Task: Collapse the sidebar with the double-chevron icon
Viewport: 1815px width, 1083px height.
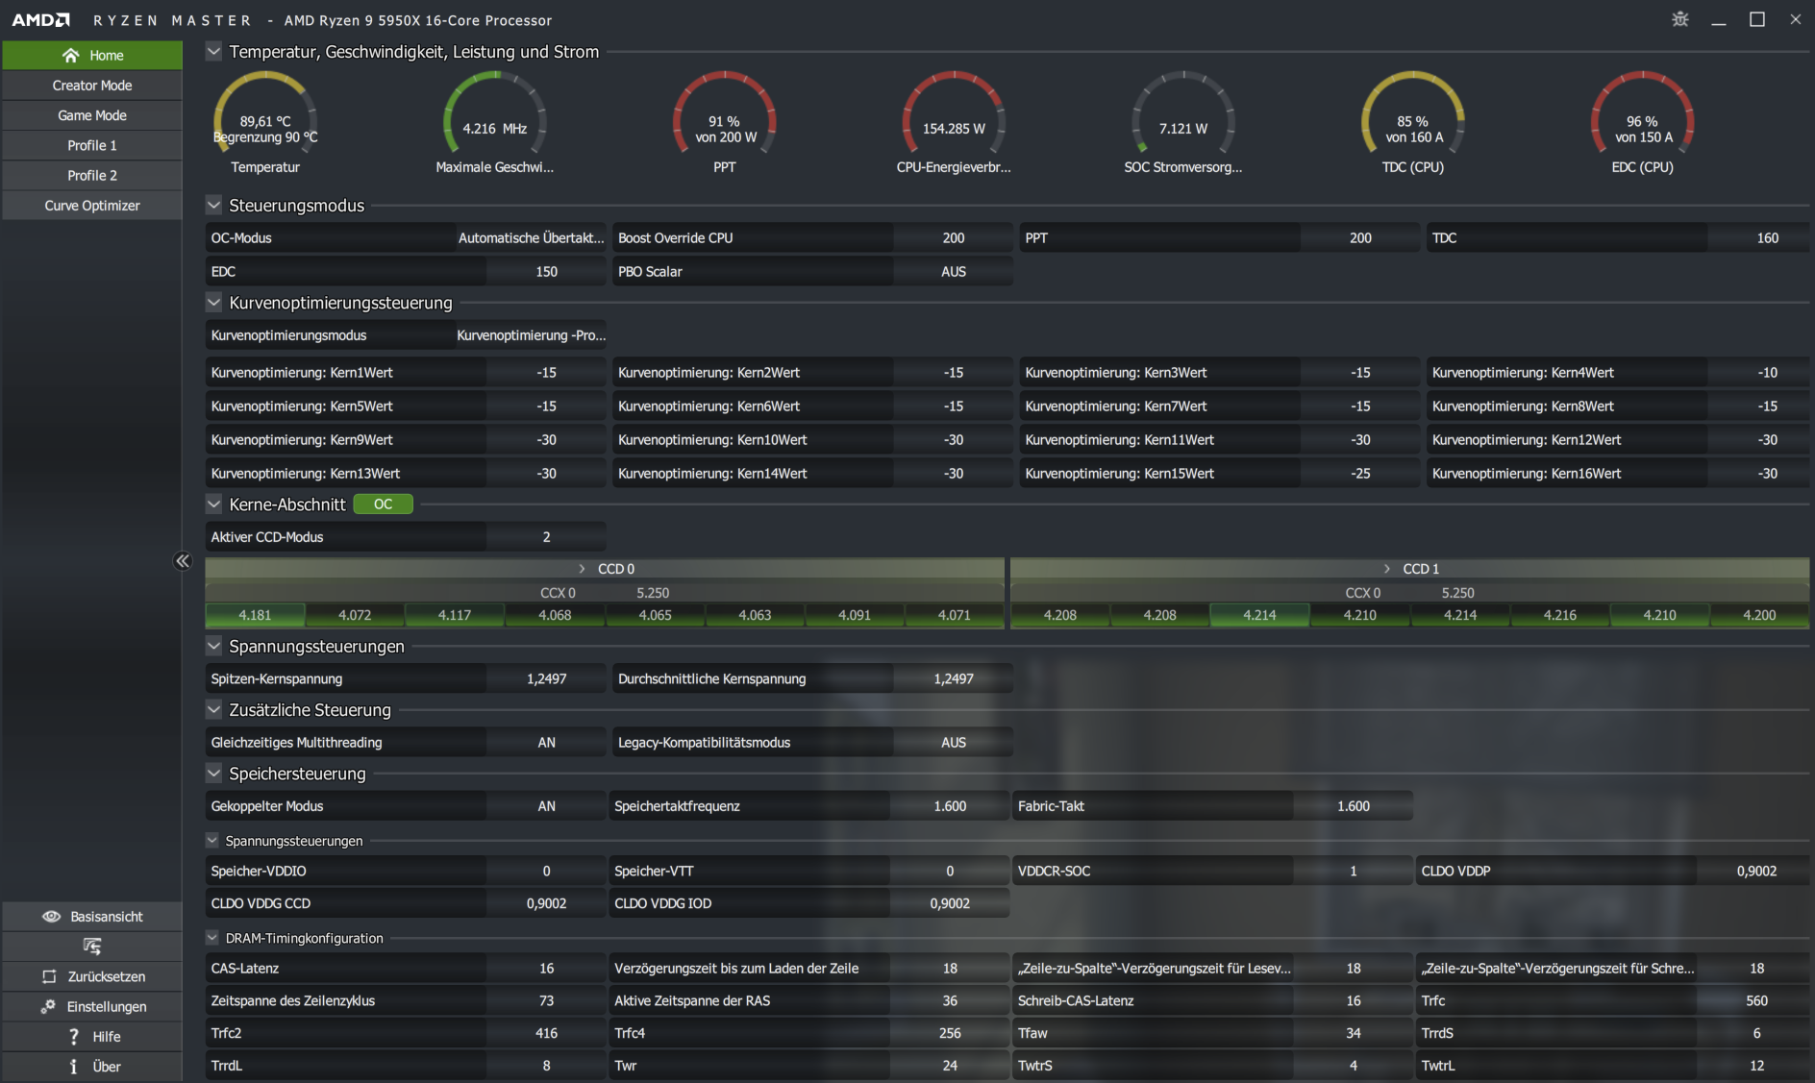Action: tap(183, 561)
